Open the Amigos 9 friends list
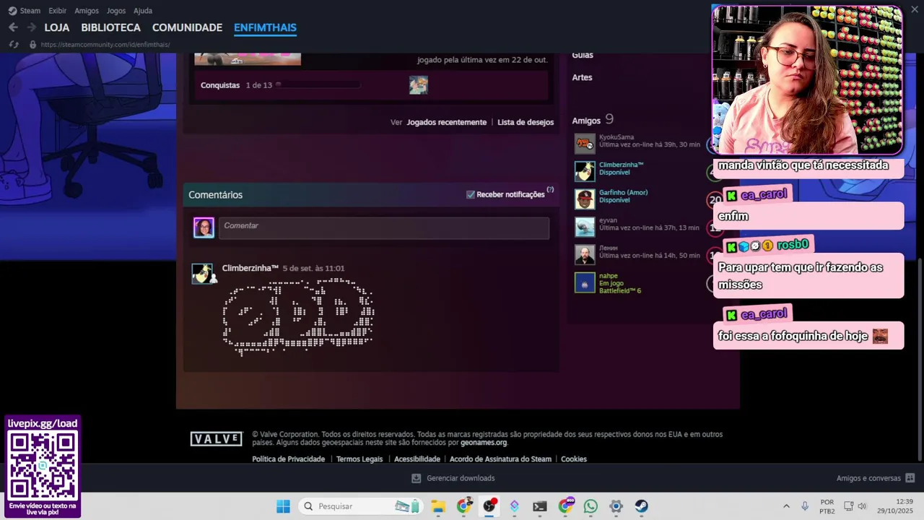 coord(593,120)
